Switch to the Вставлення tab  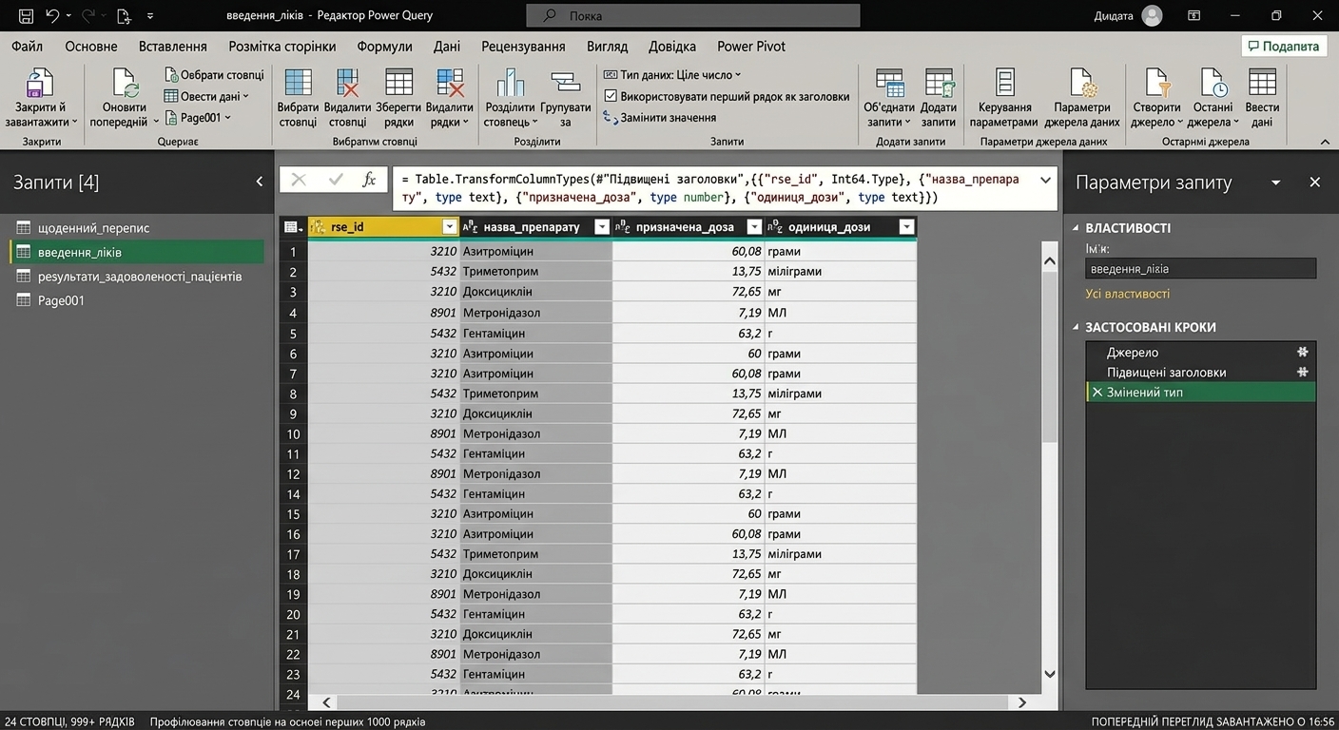point(172,46)
